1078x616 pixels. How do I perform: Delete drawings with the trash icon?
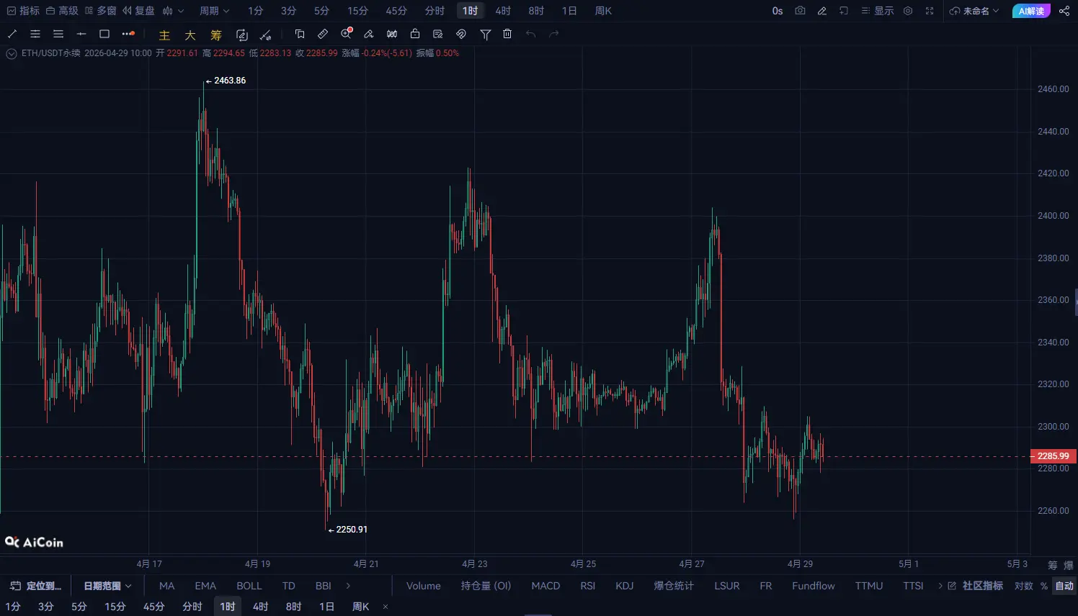click(x=507, y=34)
